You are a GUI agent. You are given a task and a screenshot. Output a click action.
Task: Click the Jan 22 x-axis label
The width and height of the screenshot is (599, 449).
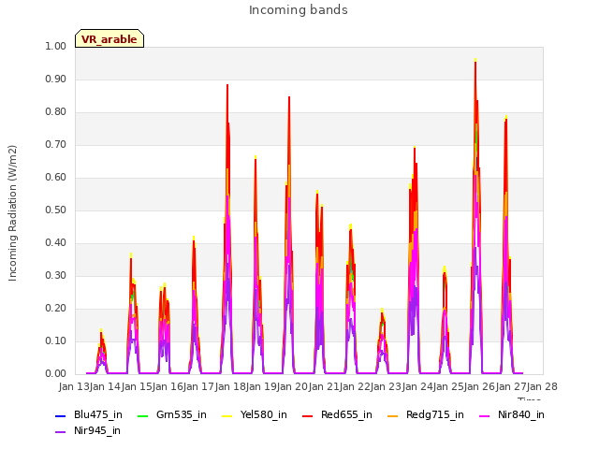point(355,386)
